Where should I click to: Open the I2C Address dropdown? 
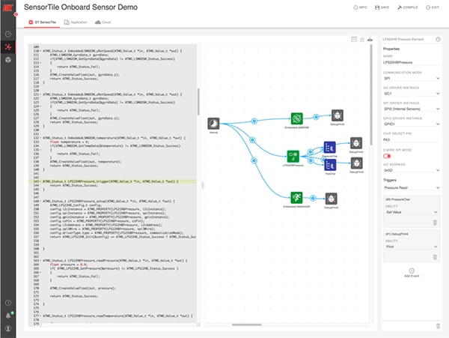click(x=409, y=170)
